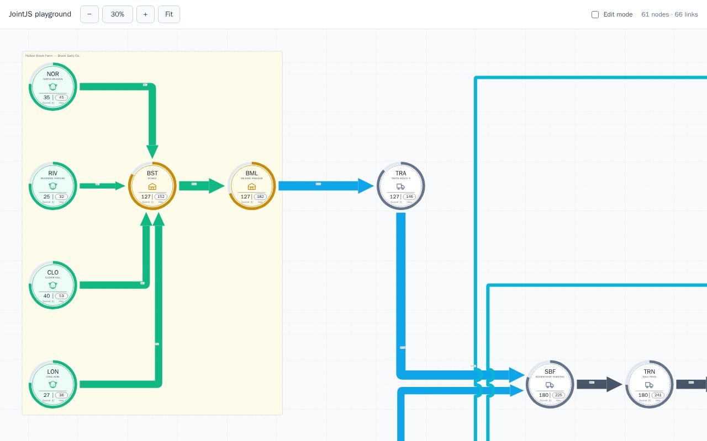
Task: Click the JointJS playground title
Action: tap(40, 14)
